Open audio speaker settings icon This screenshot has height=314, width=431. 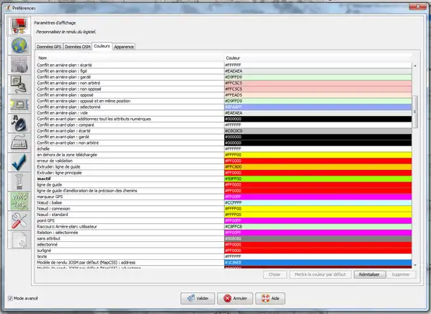coord(19,123)
